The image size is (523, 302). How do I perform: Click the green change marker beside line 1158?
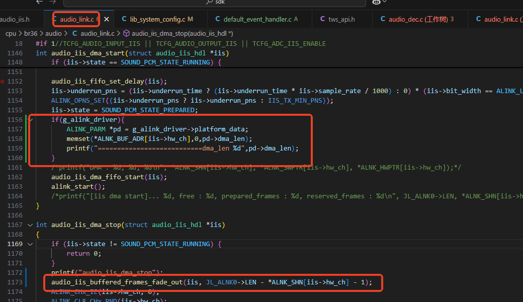point(26,139)
